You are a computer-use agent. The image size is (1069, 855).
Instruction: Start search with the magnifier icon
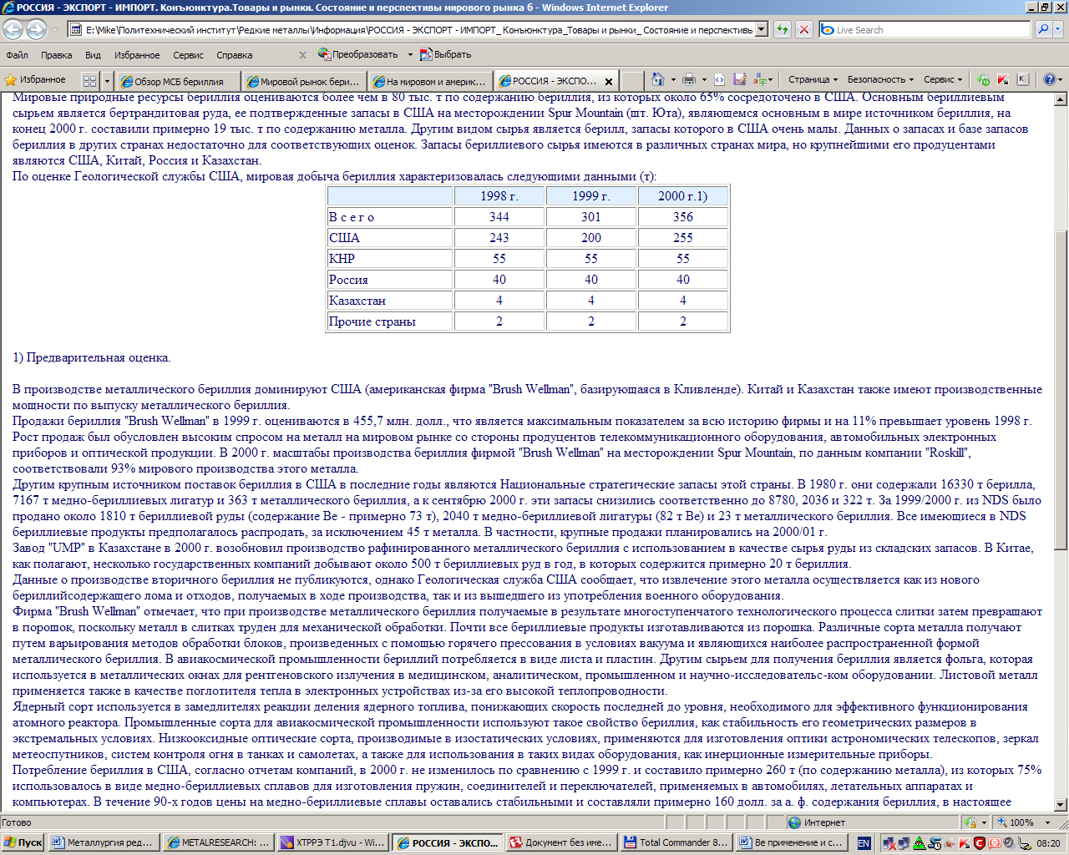1043,30
